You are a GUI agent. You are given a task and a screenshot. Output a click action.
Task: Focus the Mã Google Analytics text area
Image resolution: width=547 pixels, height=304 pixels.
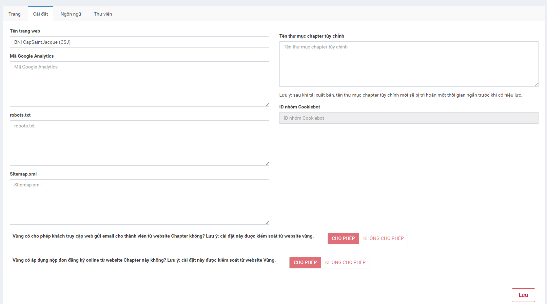coord(139,84)
